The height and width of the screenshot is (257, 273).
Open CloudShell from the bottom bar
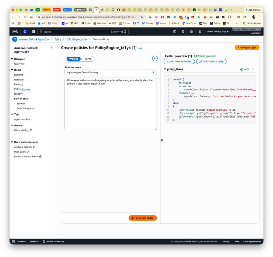(19, 242)
